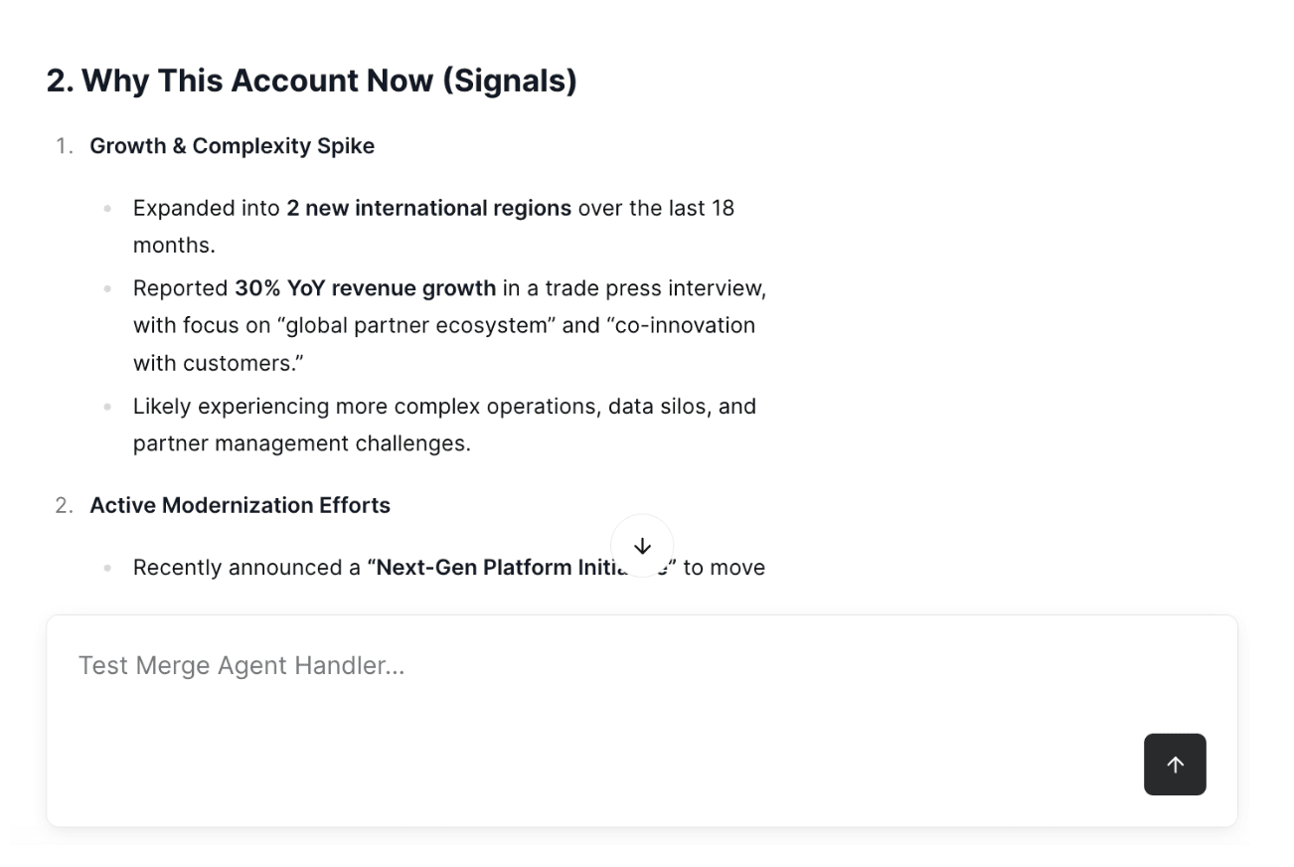Click bullet dot beside Recently announced line

pyautogui.click(x=107, y=568)
